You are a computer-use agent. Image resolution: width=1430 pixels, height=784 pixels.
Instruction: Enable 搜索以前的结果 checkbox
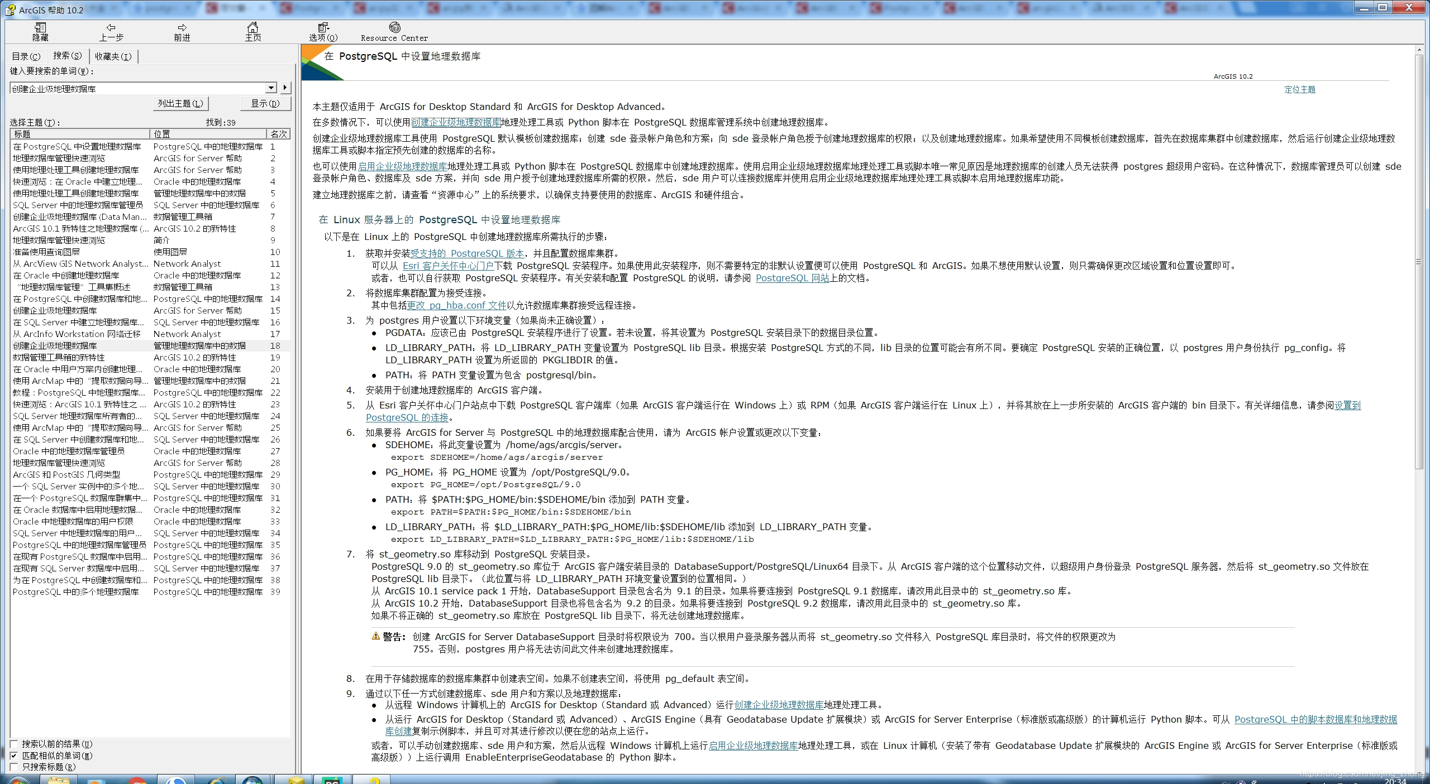pos(15,744)
